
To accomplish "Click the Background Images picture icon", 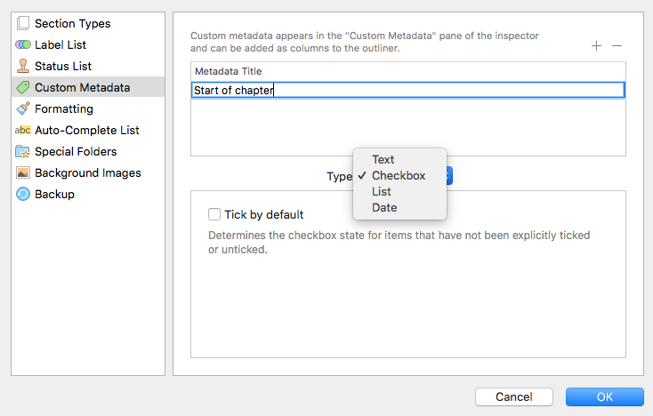I will pyautogui.click(x=23, y=172).
